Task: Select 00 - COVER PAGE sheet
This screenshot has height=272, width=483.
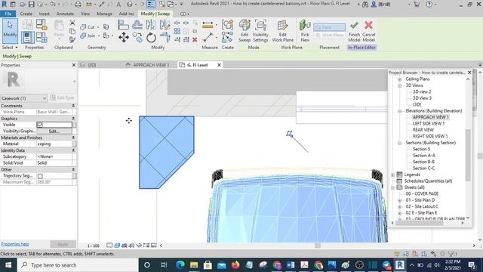Action: tap(422, 193)
